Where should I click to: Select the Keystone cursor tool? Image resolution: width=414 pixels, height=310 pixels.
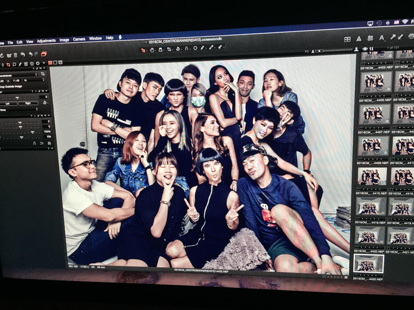(x=186, y=48)
